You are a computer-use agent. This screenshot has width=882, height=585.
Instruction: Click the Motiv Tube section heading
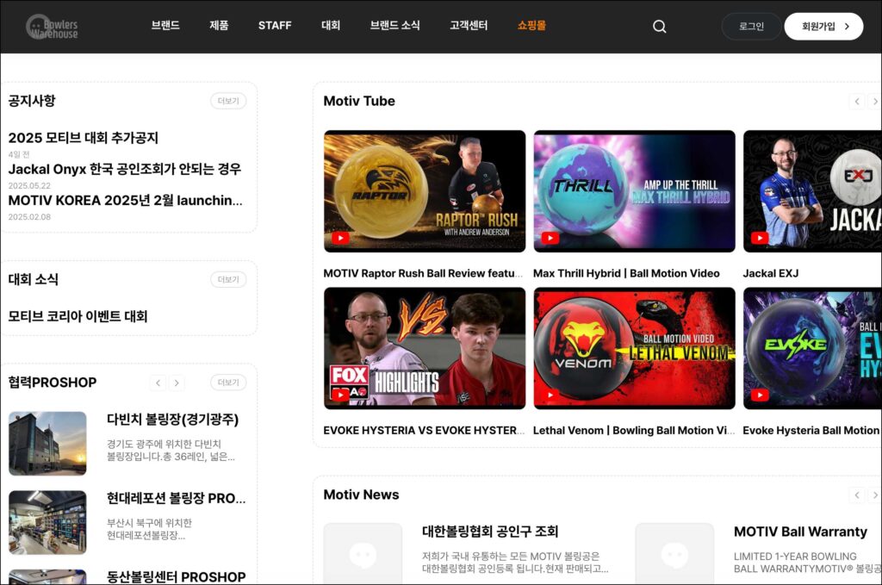coord(359,102)
